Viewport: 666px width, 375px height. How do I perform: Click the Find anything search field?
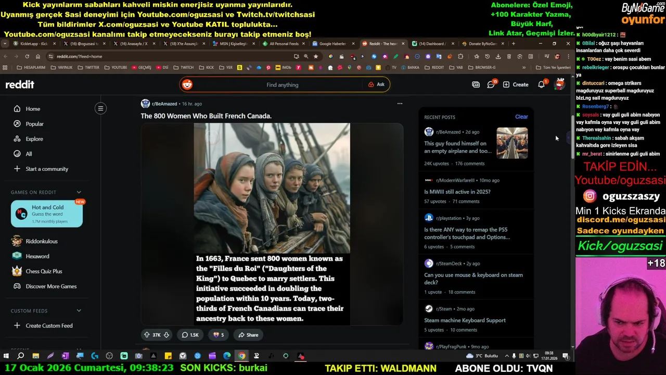283,85
